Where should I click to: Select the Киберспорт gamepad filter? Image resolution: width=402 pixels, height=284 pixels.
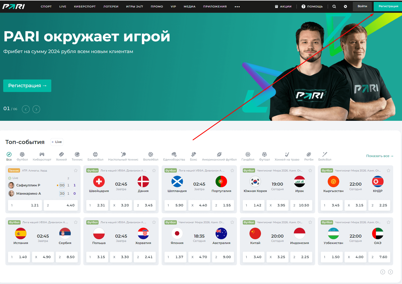click(42, 156)
